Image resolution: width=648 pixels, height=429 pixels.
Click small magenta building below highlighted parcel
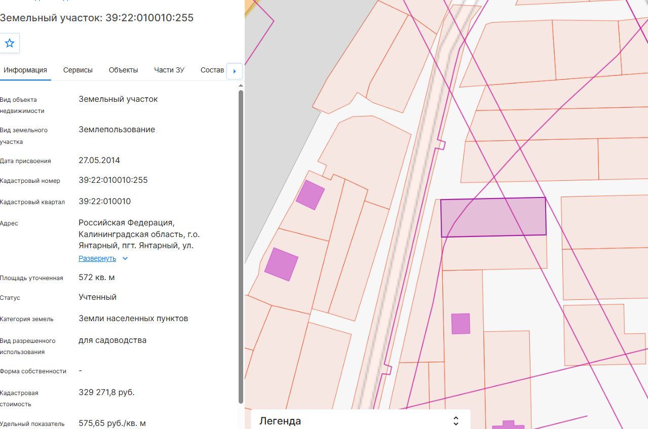coord(461,324)
